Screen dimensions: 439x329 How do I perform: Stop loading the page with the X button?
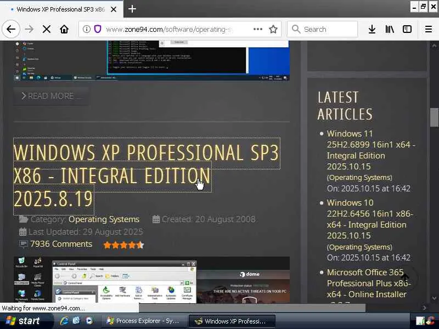[x=47, y=29]
